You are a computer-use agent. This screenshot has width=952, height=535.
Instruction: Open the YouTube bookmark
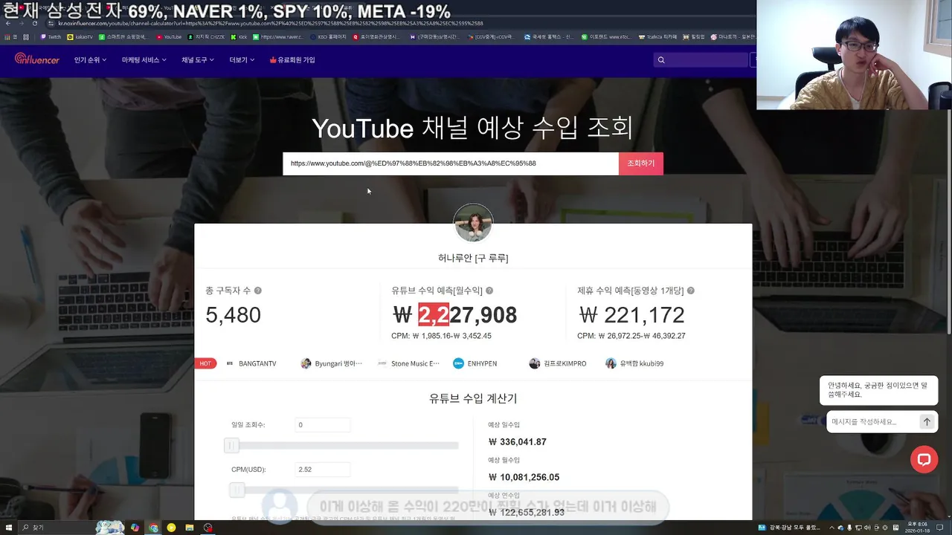click(169, 36)
